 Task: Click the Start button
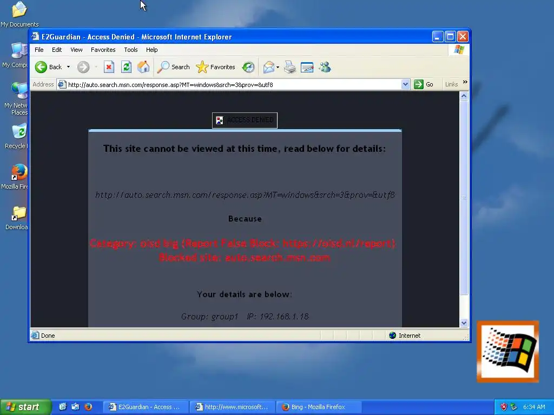25,407
